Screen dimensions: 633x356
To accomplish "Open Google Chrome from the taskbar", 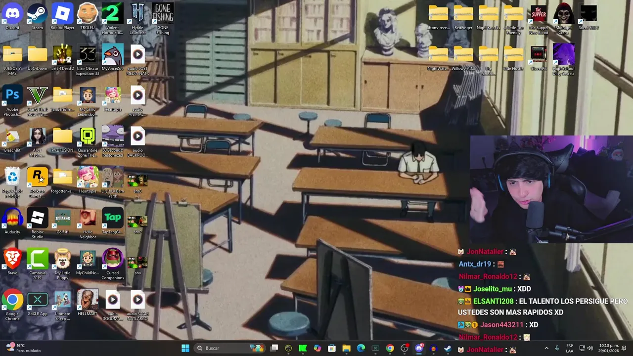I will 390,348.
